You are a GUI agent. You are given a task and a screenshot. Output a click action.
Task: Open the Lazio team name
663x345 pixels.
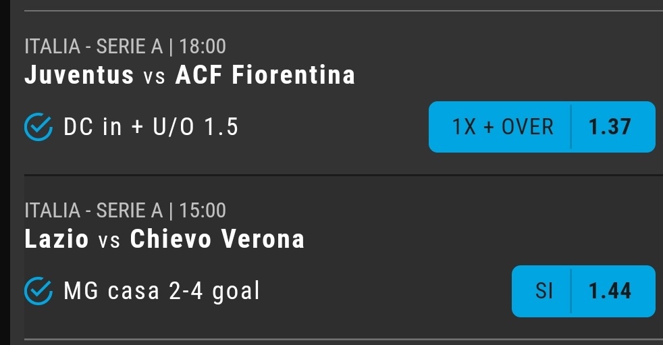tap(57, 239)
